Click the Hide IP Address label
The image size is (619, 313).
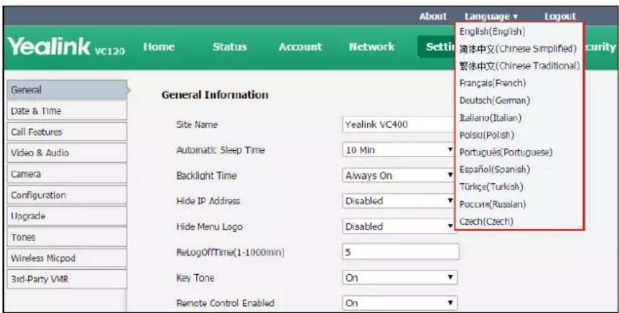pos(208,201)
